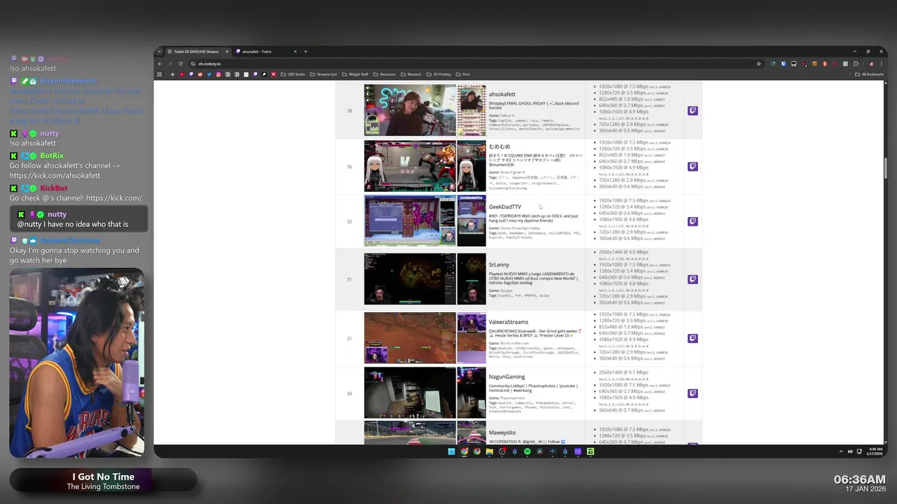This screenshot has height=504, width=897.
Task: Open Twitch link icon for GeekDadTTV row
Action: pyautogui.click(x=692, y=221)
